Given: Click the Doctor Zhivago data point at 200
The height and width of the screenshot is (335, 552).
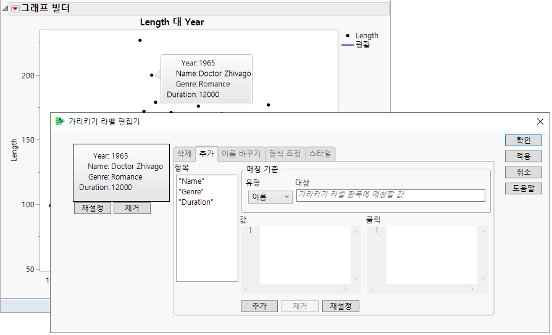Looking at the screenshot, I should click(152, 75).
